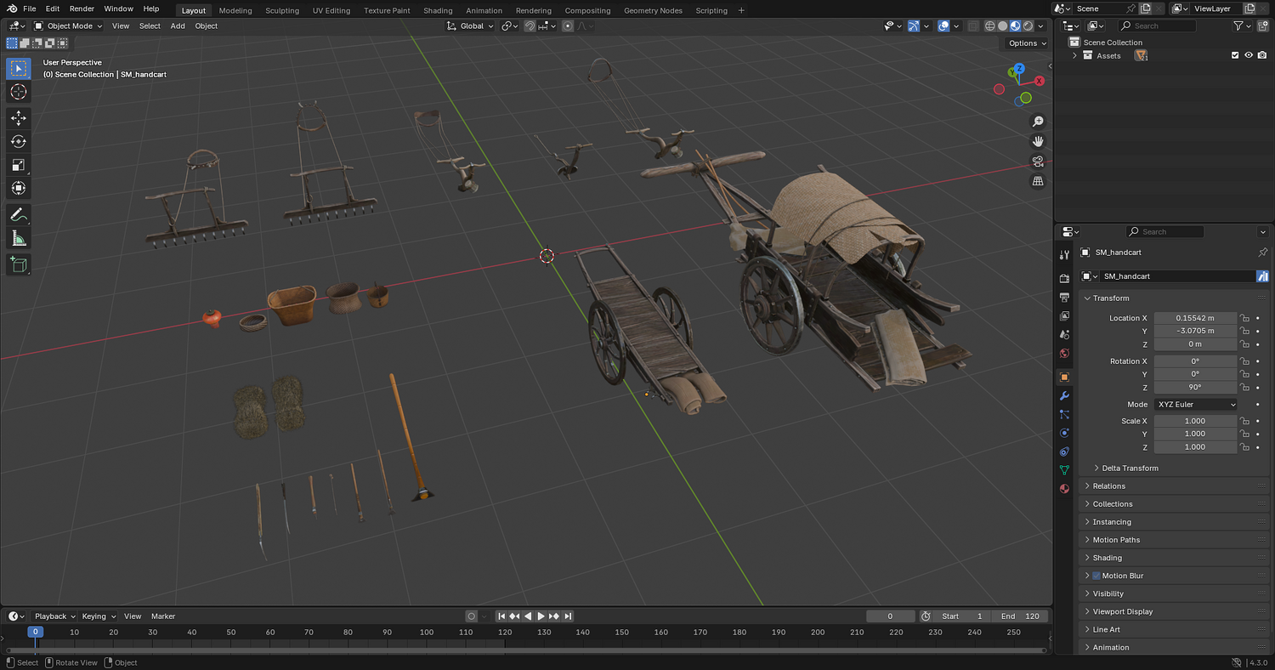Select the Rotate tool

pos(19,141)
